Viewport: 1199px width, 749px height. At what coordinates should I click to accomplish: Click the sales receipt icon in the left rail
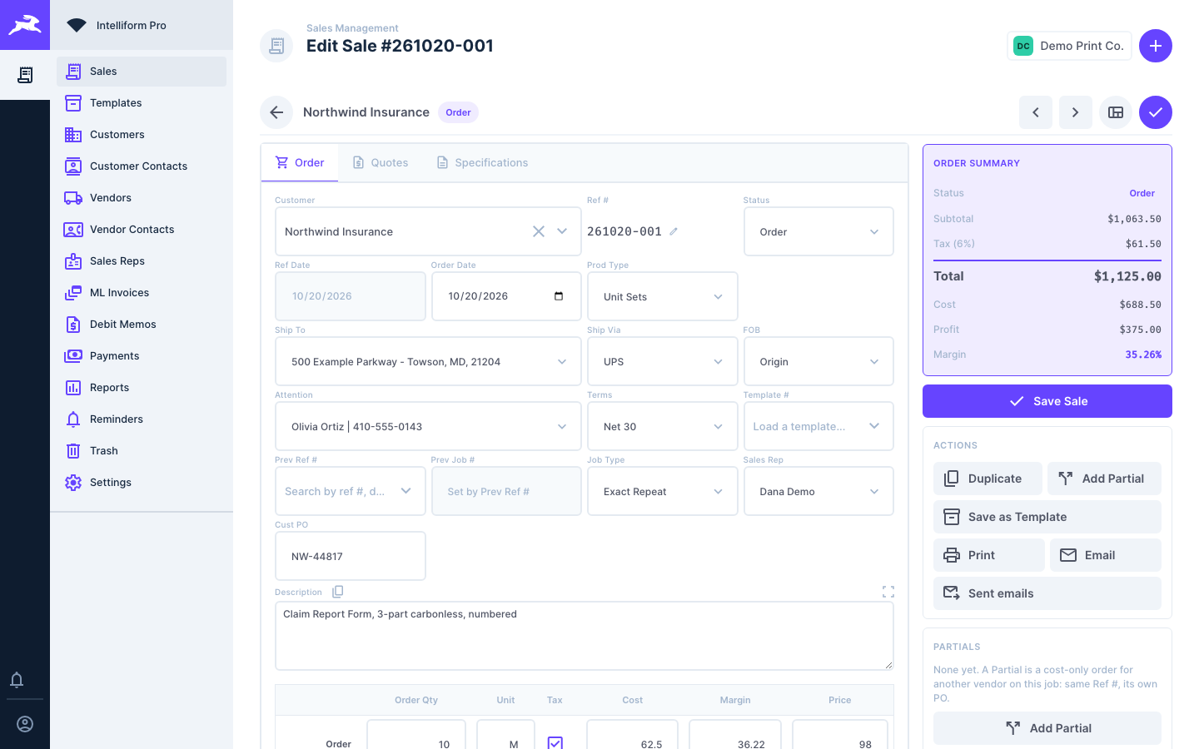[25, 75]
